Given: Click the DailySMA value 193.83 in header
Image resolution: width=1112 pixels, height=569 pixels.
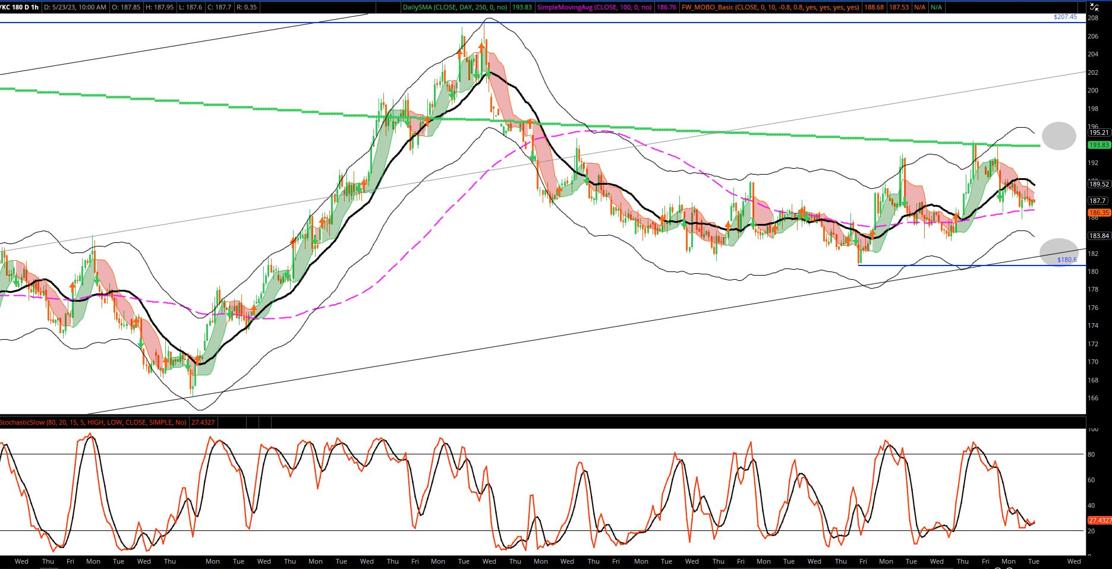Looking at the screenshot, I should [522, 7].
